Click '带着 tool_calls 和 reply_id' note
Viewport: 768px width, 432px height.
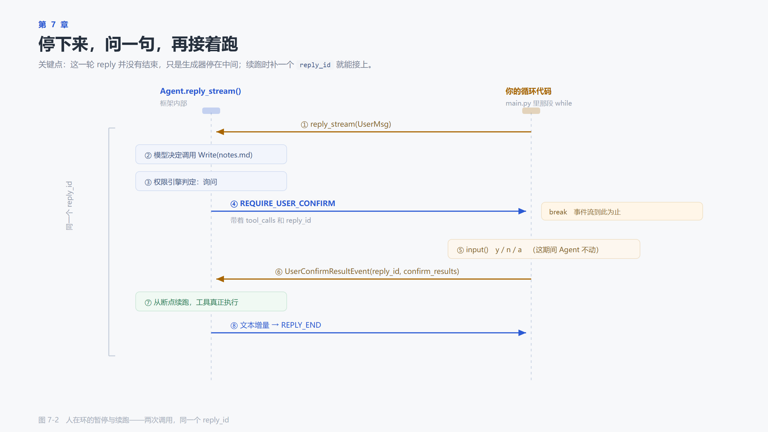coord(271,220)
